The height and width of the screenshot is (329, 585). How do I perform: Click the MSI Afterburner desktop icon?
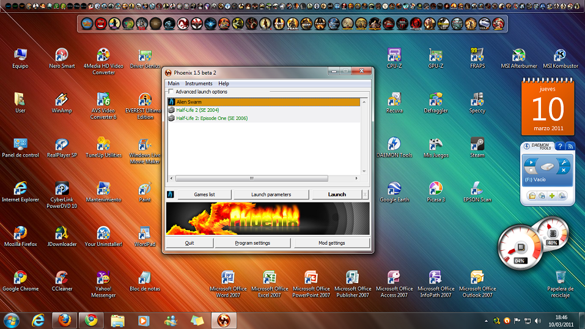[x=518, y=58]
